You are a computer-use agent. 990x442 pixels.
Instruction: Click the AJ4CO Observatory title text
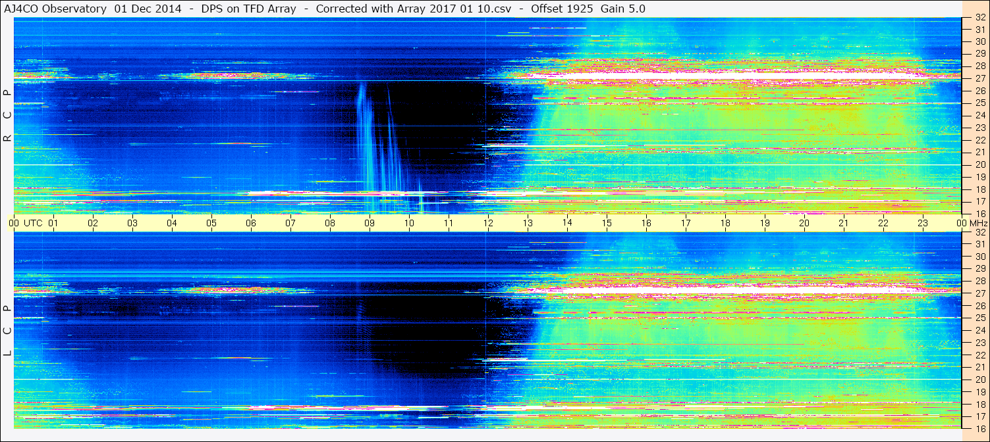coord(55,9)
